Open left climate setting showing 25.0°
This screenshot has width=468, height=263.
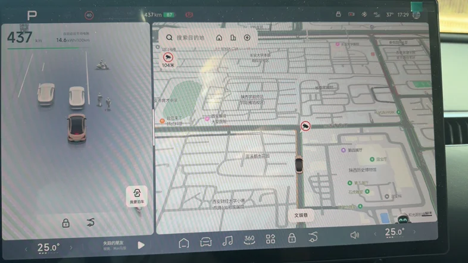[x=48, y=248]
